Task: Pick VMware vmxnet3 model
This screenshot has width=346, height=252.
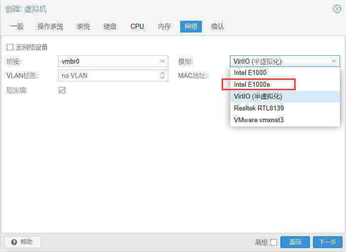Action: [x=285, y=120]
